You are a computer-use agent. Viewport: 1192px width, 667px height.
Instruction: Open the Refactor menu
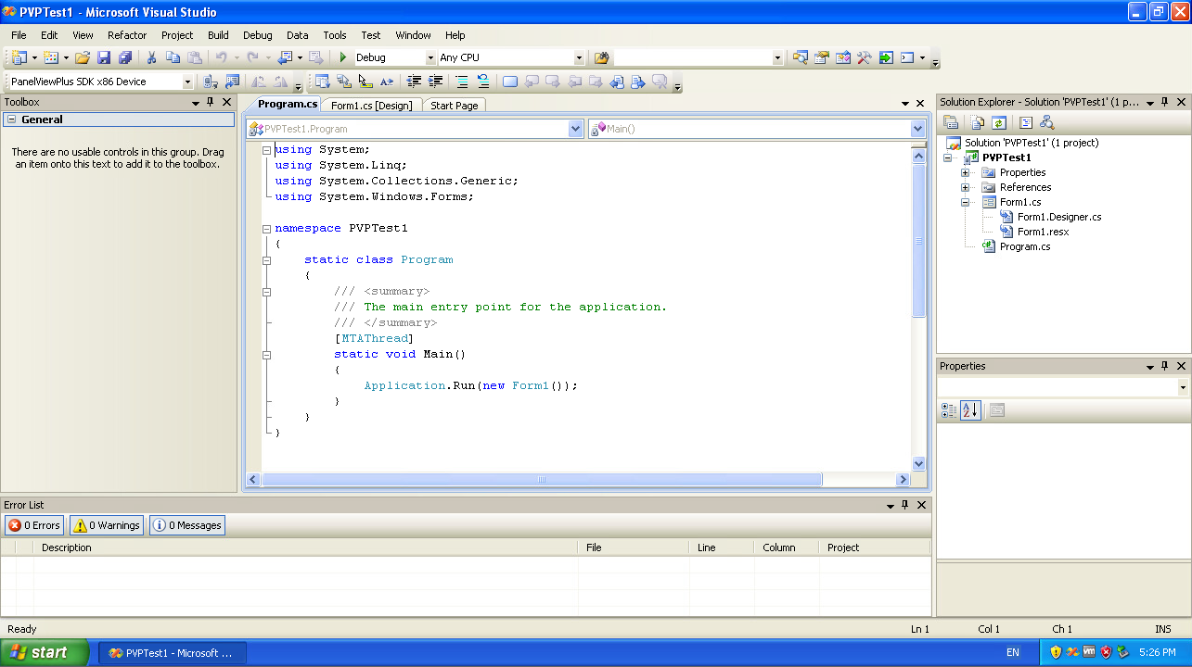(x=127, y=35)
